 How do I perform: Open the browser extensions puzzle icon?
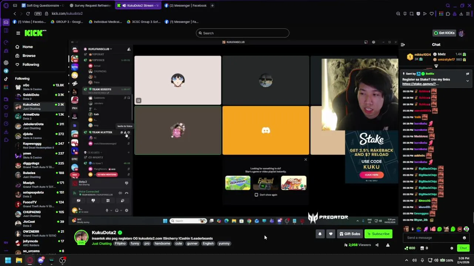click(x=448, y=14)
